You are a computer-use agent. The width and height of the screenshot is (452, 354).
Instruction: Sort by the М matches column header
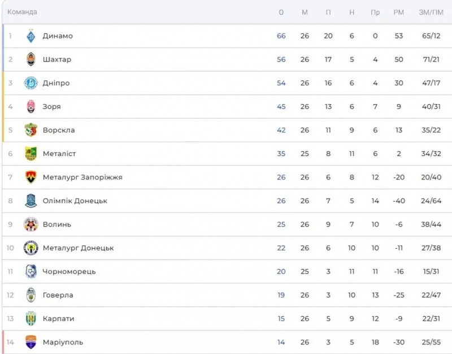click(305, 12)
